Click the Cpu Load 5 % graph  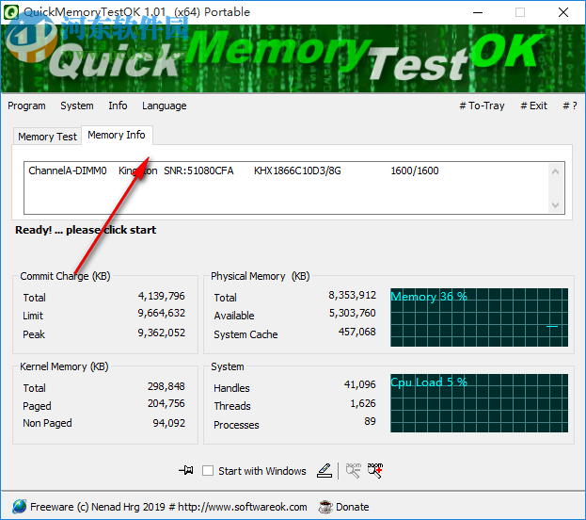point(479,403)
